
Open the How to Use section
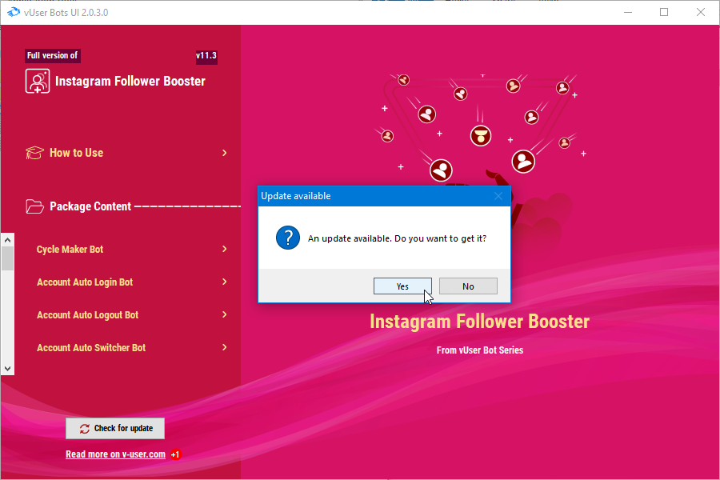[76, 153]
